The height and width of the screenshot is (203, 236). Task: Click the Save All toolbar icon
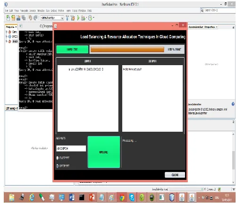(24, 18)
